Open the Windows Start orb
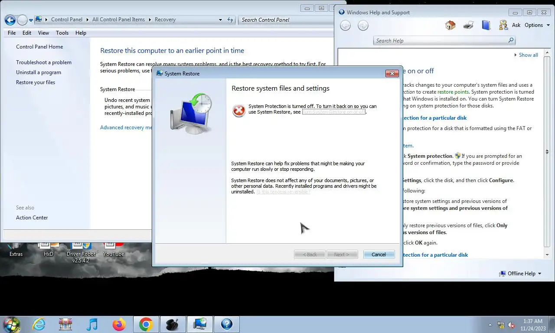The image size is (555, 333). [x=12, y=324]
